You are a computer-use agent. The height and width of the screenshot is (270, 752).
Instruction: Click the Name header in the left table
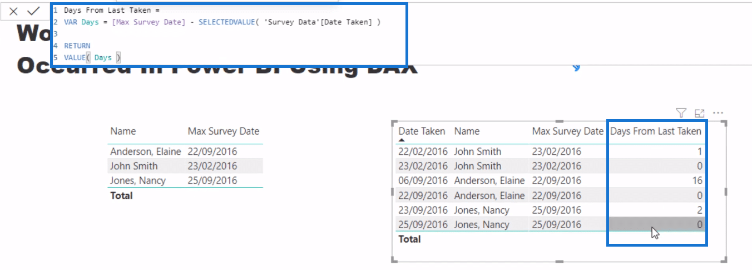coord(123,131)
